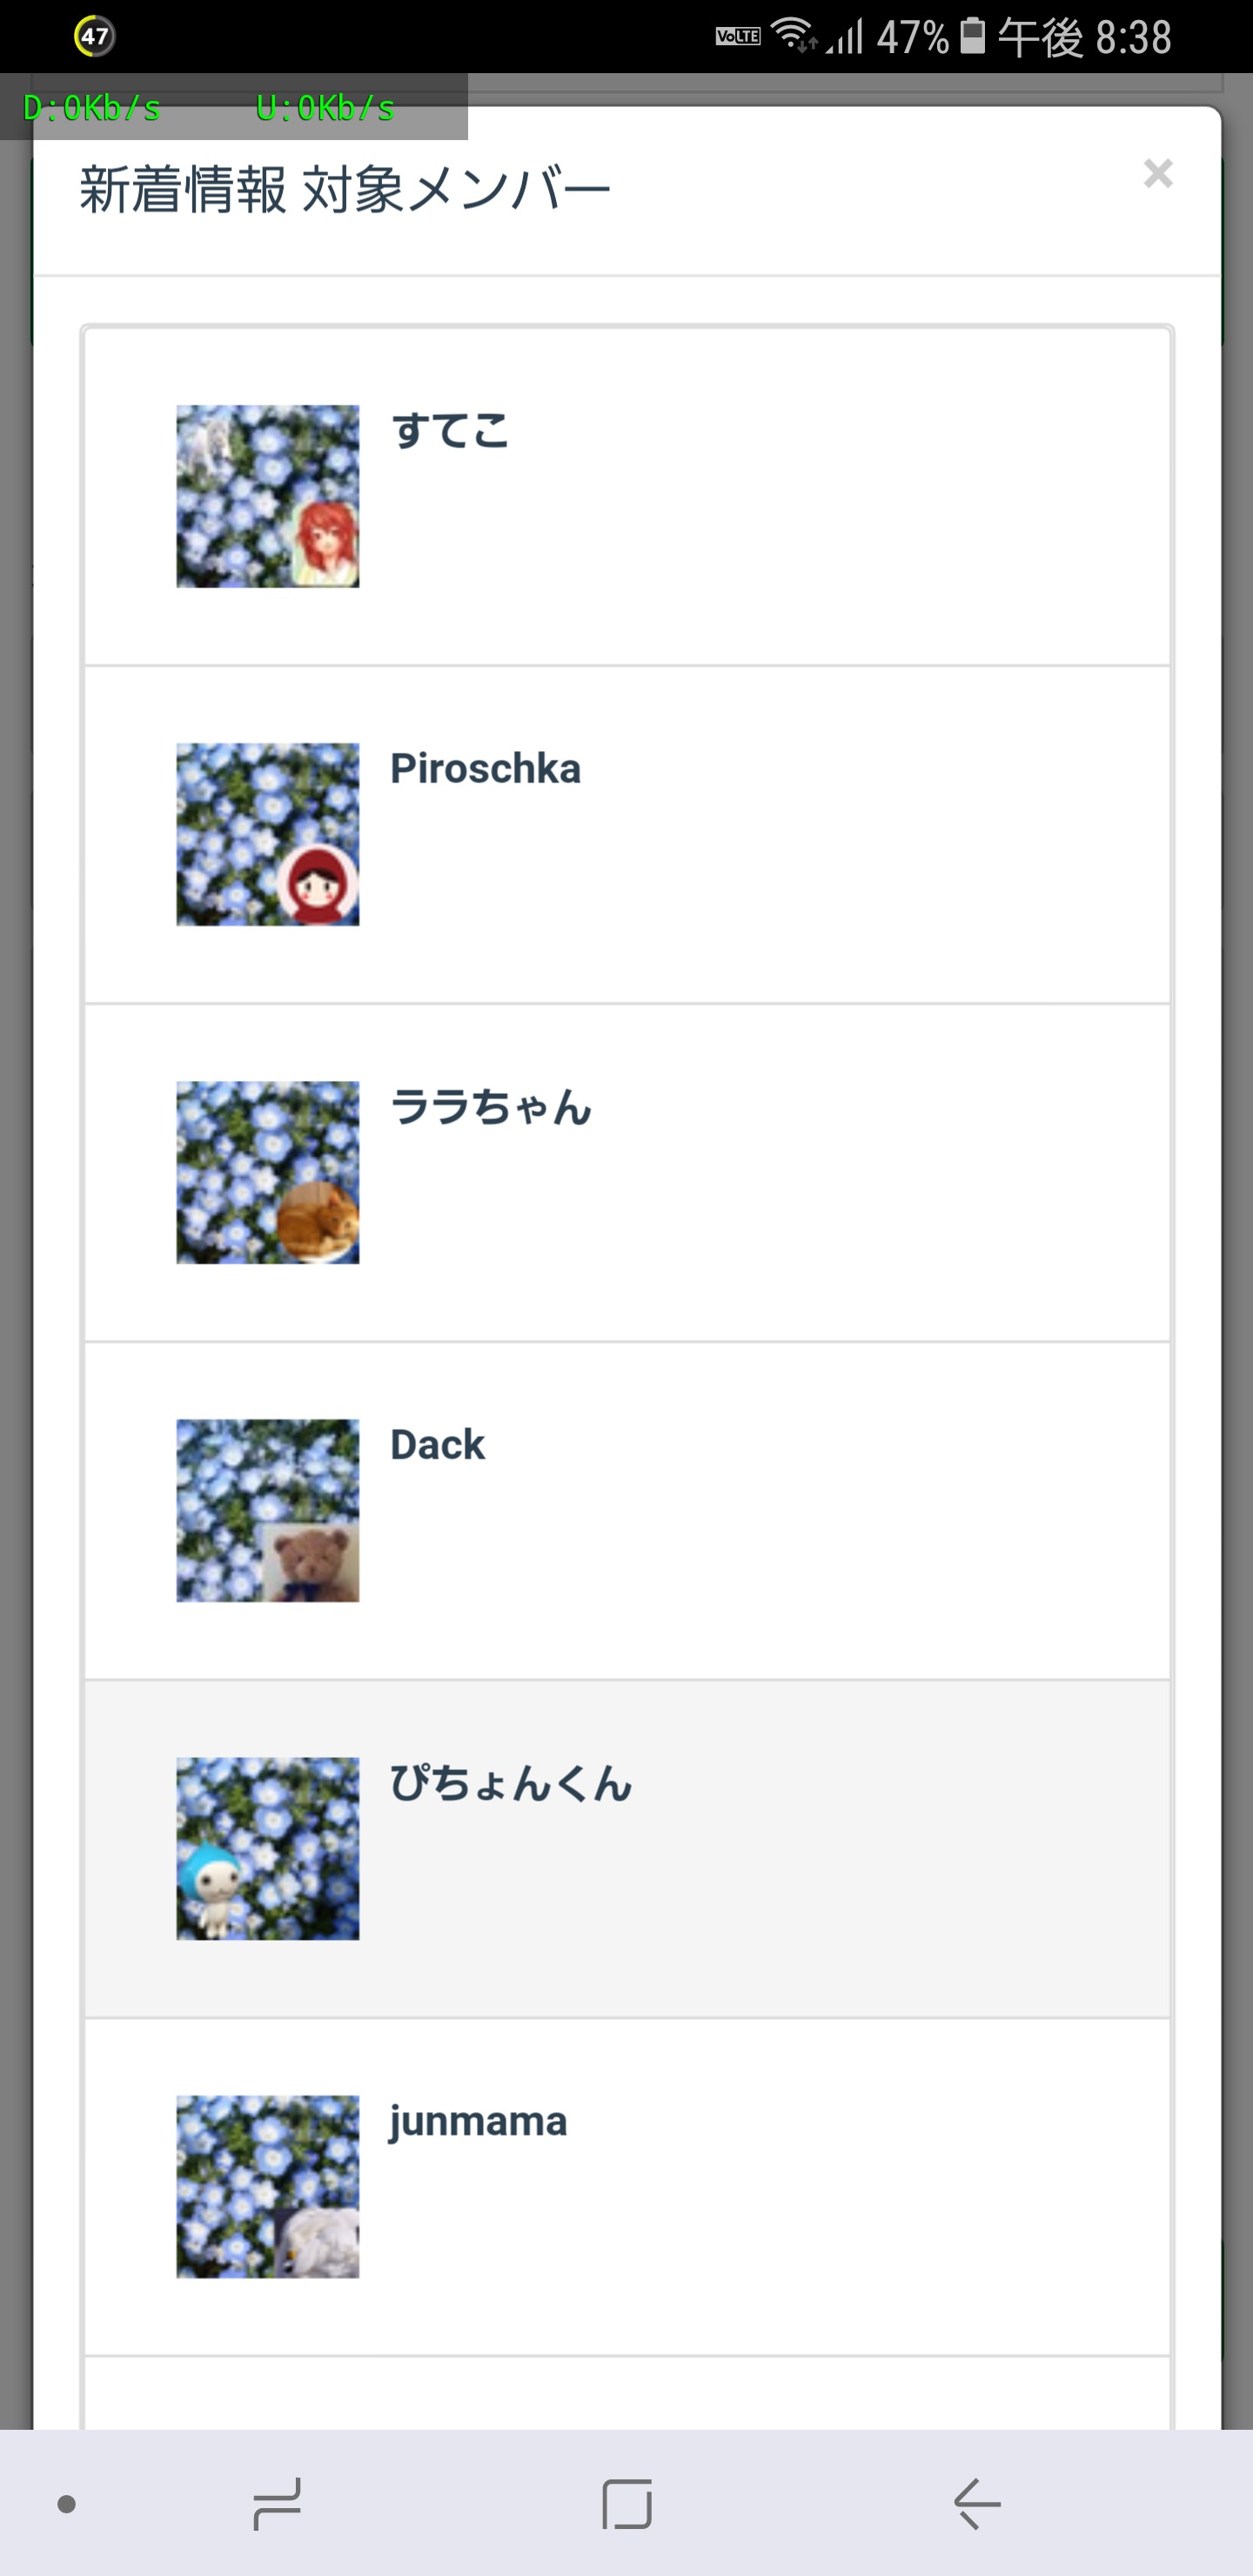This screenshot has height=2576, width=1253.
Task: Open the recent apps navigation icon
Action: pos(277,2503)
